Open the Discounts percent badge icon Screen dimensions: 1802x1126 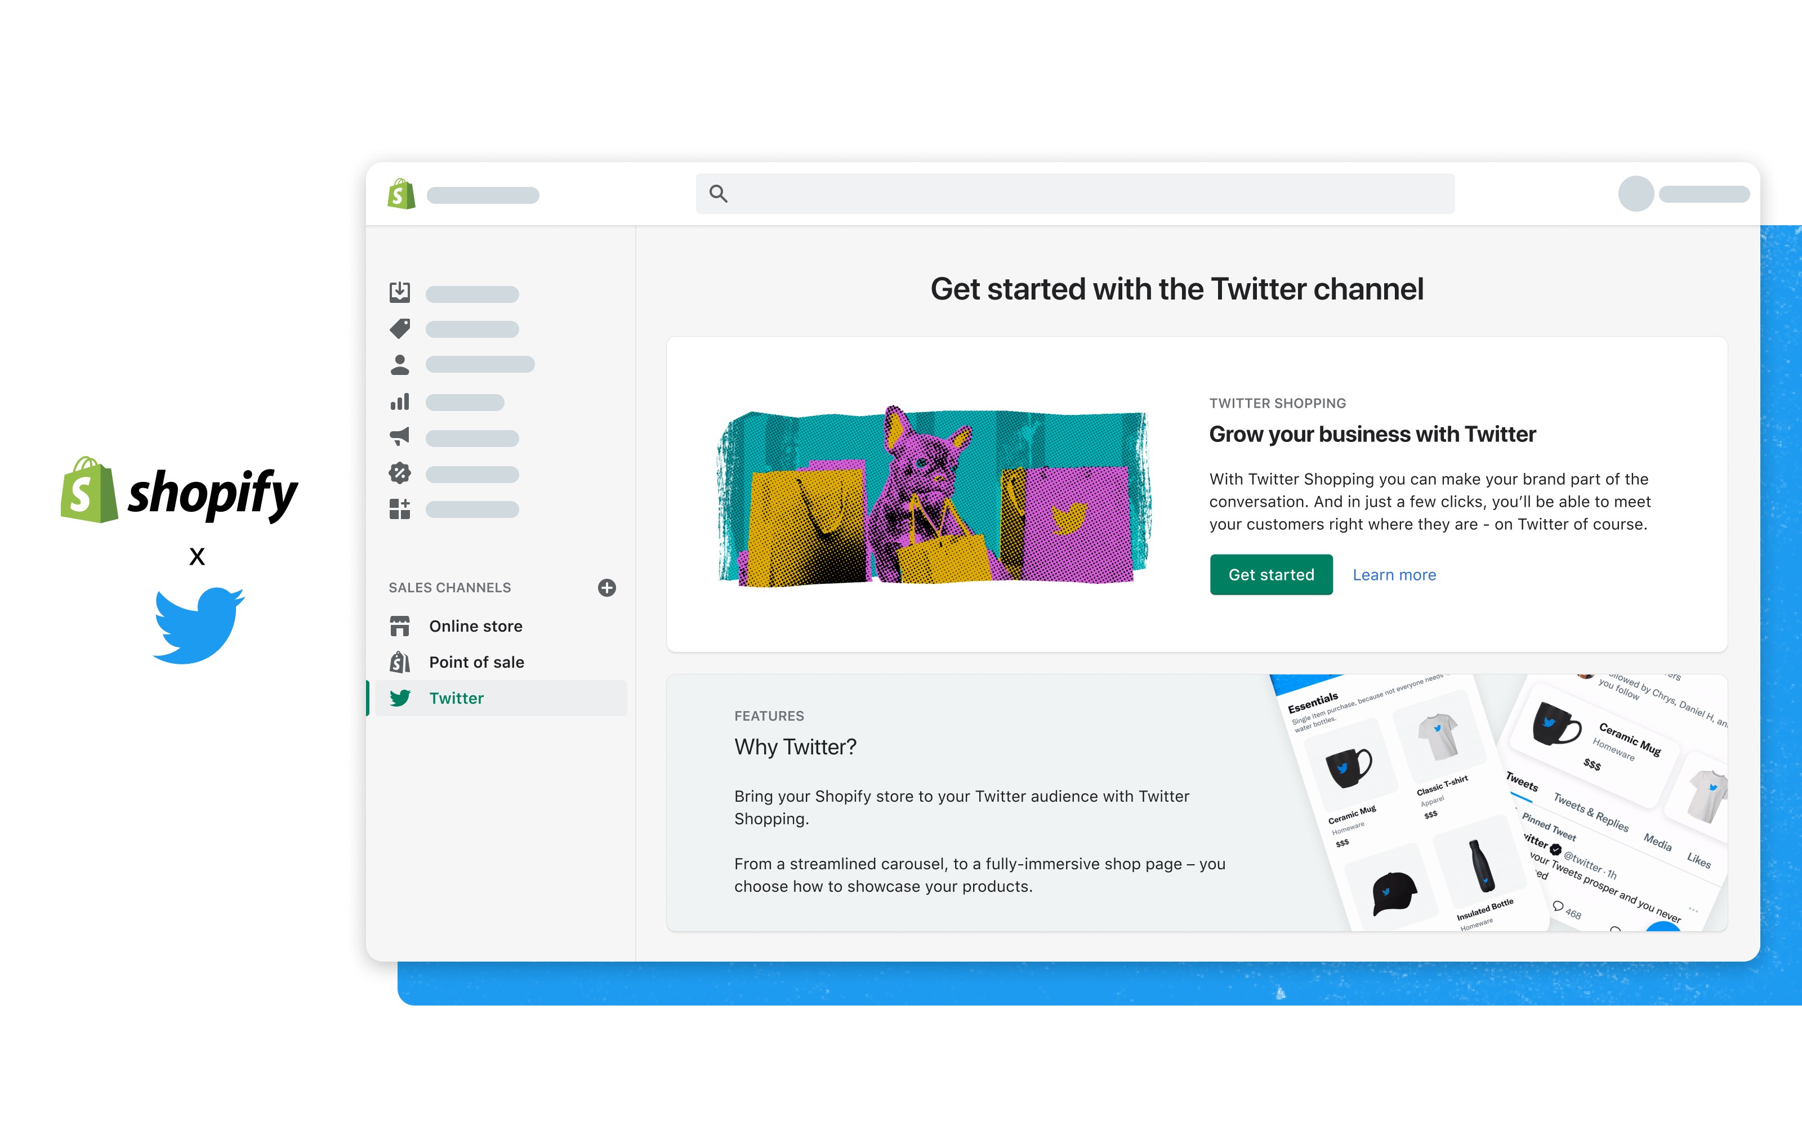(400, 473)
